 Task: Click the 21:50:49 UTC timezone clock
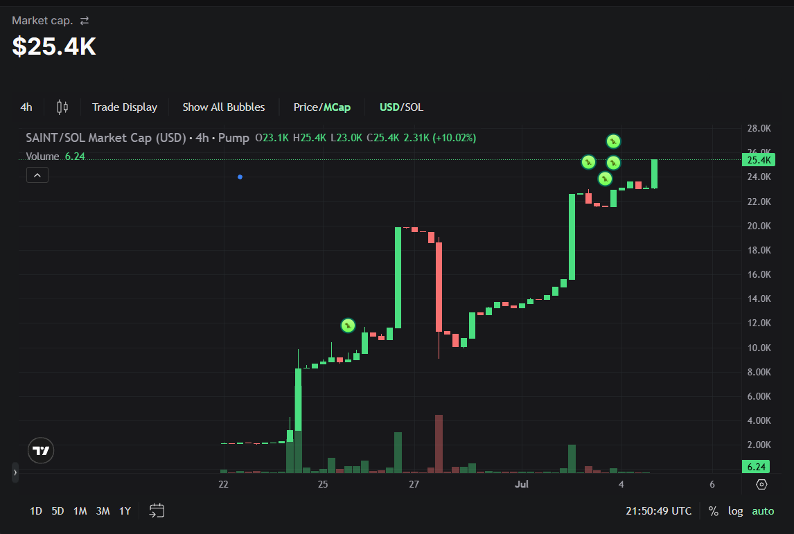[x=658, y=511]
